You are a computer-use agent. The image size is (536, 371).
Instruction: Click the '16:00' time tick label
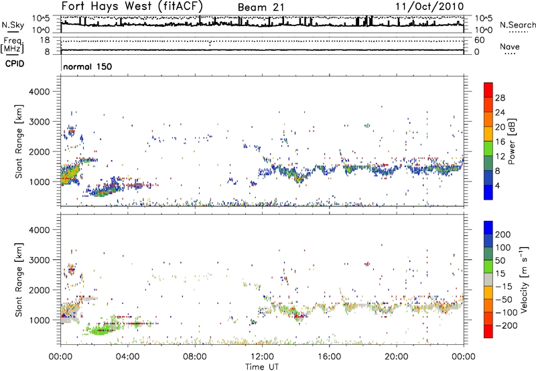click(x=329, y=357)
